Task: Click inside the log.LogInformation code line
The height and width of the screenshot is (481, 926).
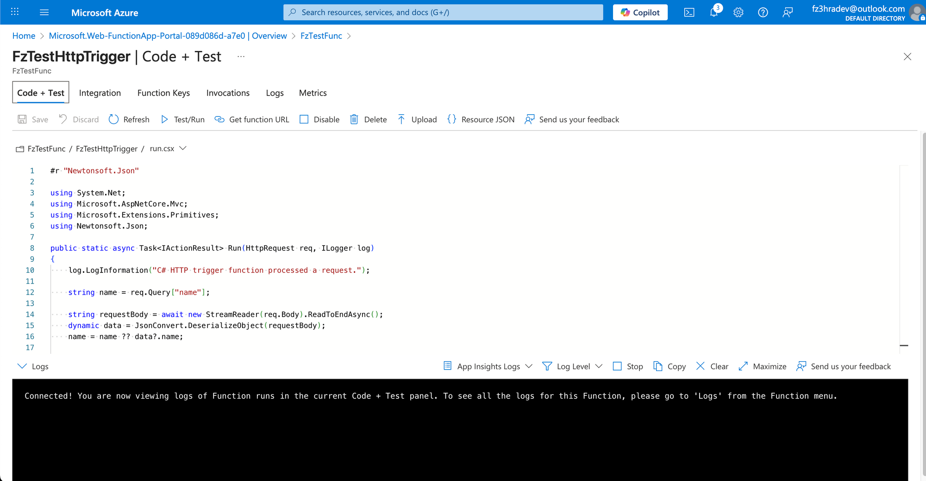Action: [219, 270]
